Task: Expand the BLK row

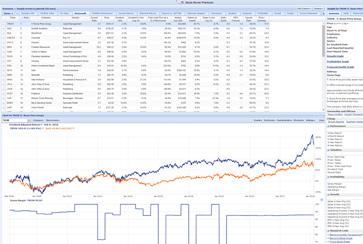Action: 3,33
